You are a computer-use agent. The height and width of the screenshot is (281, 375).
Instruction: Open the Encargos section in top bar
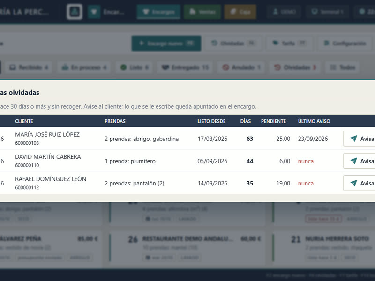coord(158,12)
